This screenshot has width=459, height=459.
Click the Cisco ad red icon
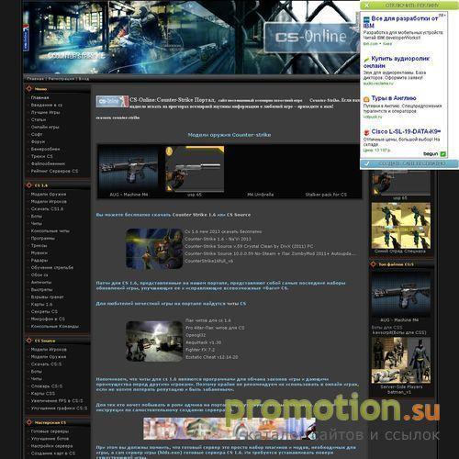click(x=366, y=132)
